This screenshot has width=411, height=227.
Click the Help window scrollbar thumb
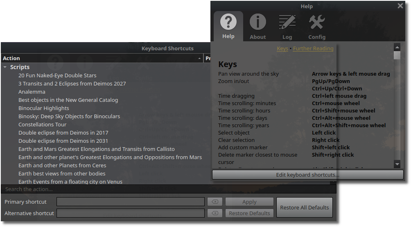point(397,55)
